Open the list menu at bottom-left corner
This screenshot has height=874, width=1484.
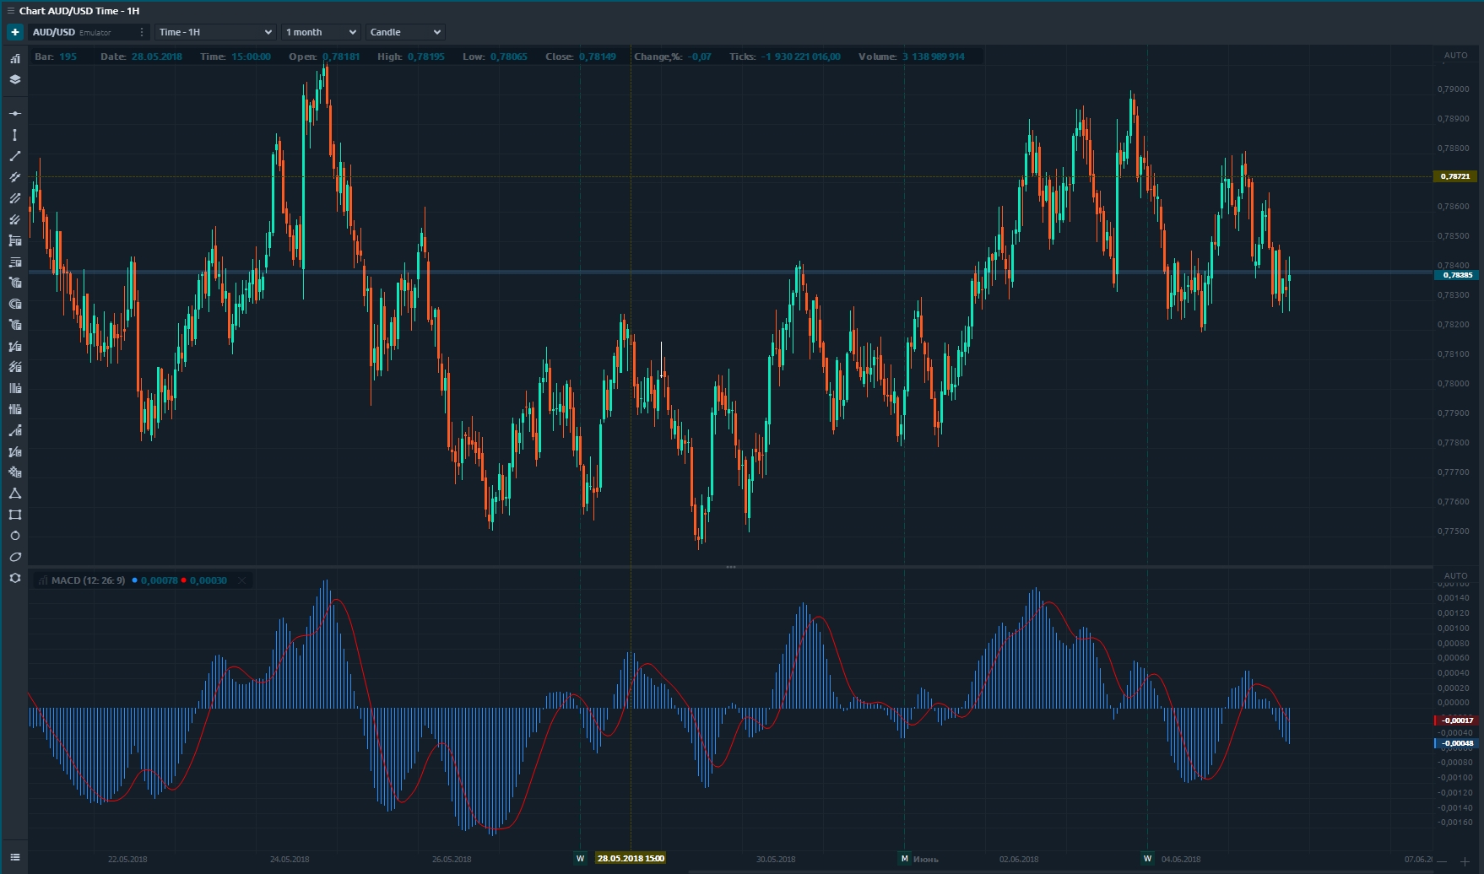pos(15,857)
